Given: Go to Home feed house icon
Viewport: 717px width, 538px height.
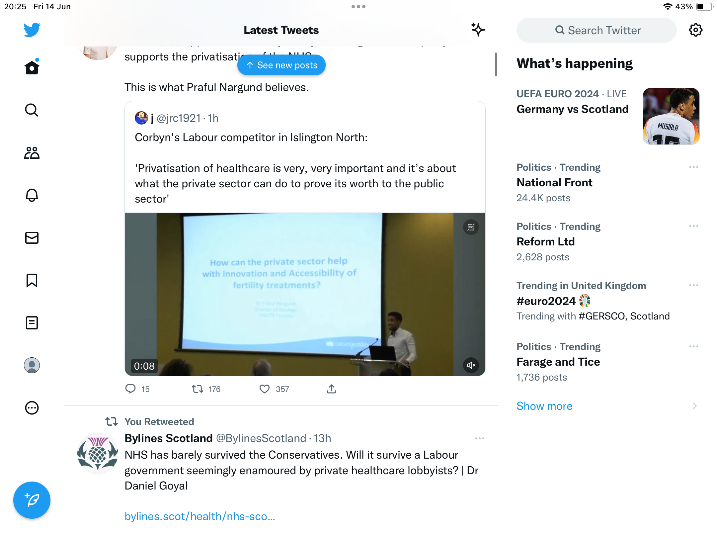Looking at the screenshot, I should (32, 67).
